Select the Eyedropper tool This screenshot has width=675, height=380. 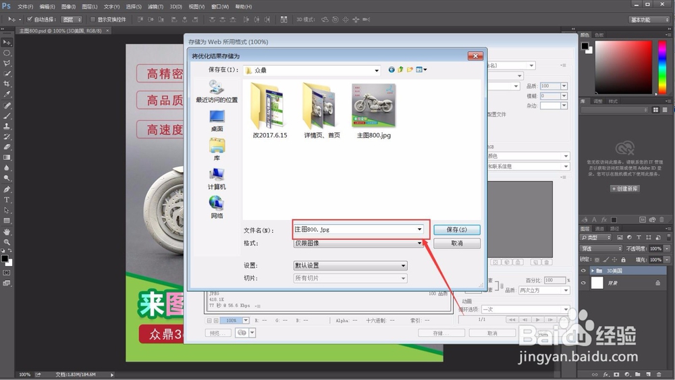[x=7, y=94]
